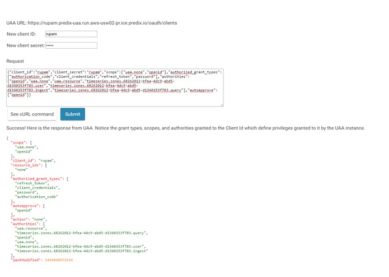Click the "uaa.resource" authority value
The image size is (389, 277).
pos(30,229)
